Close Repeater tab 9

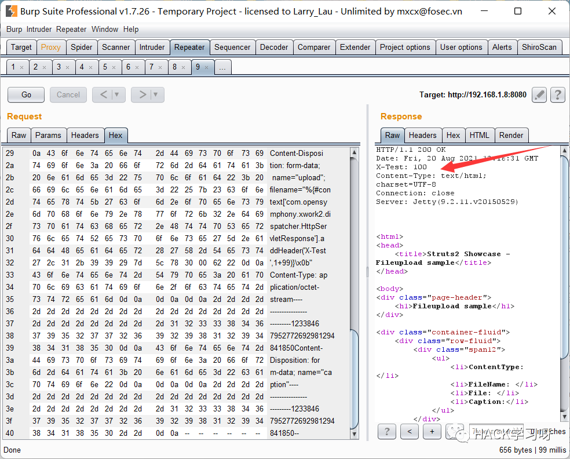coord(206,67)
